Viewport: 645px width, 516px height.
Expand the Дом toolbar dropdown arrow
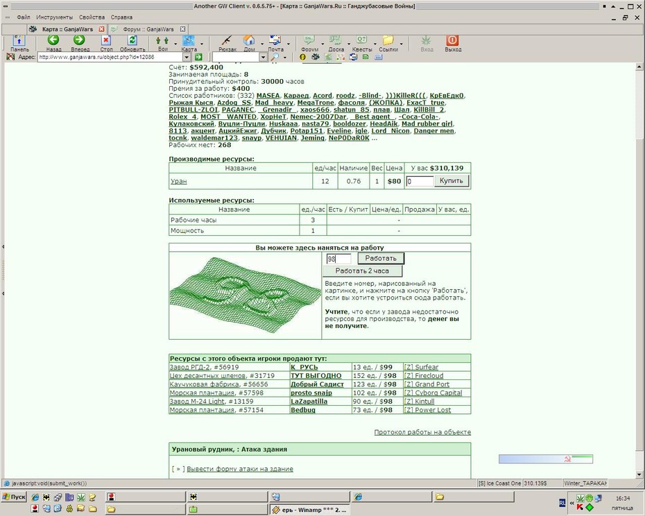[x=262, y=43]
